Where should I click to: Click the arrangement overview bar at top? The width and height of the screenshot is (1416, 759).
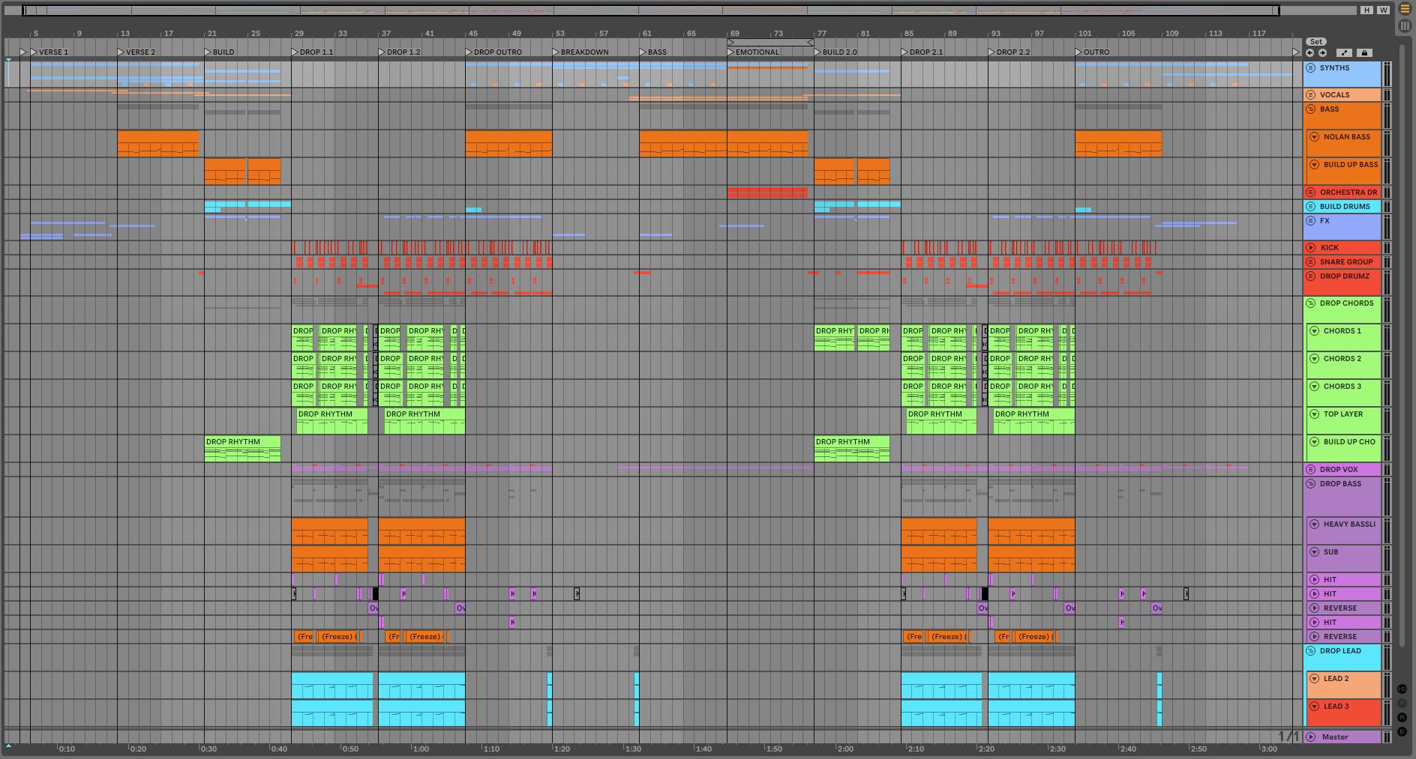pyautogui.click(x=651, y=10)
